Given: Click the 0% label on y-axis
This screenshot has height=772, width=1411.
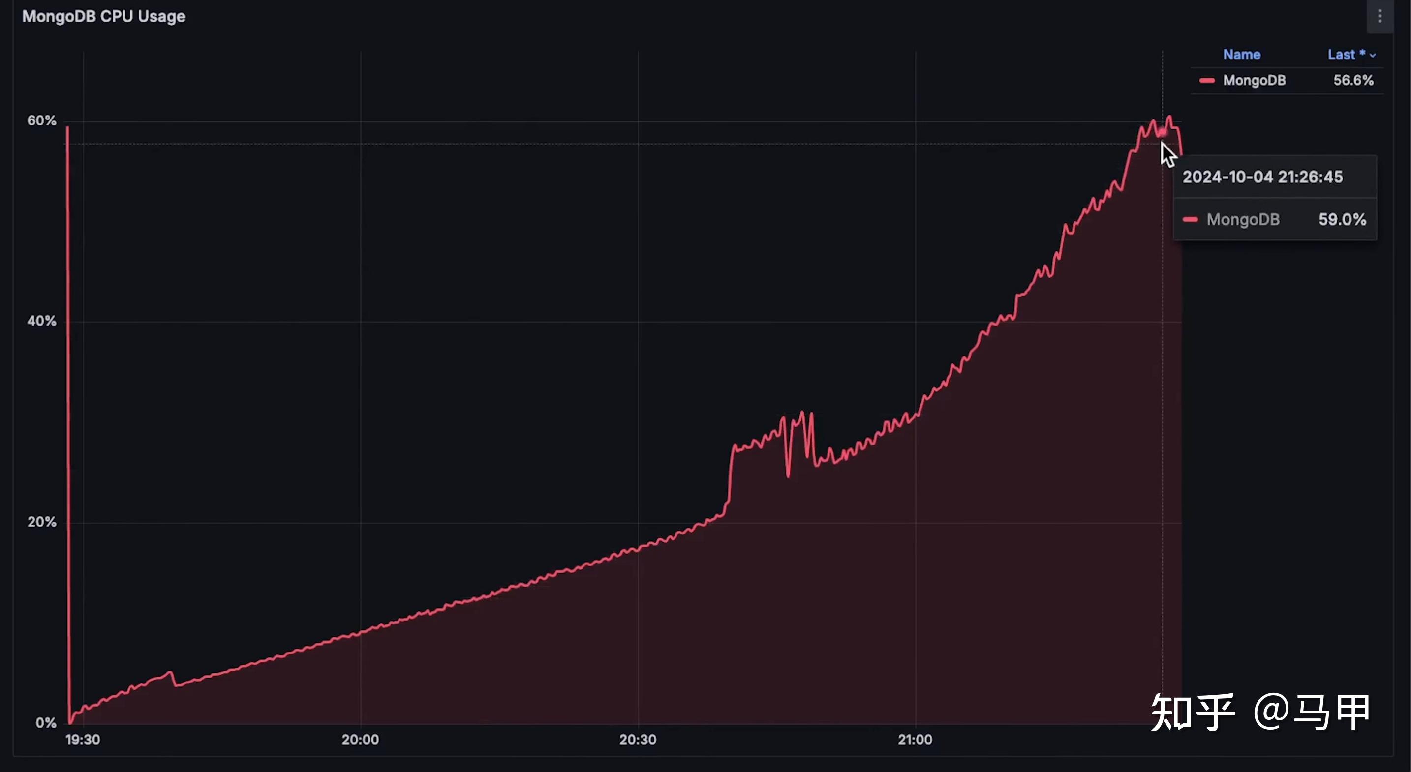Looking at the screenshot, I should pos(46,723).
